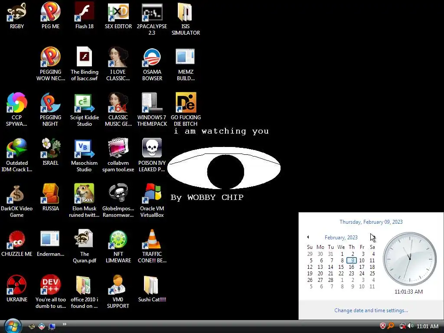Image resolution: width=444 pixels, height=333 pixels.
Task: Select VM0 SUPPORT person icon
Action: tap(118, 292)
